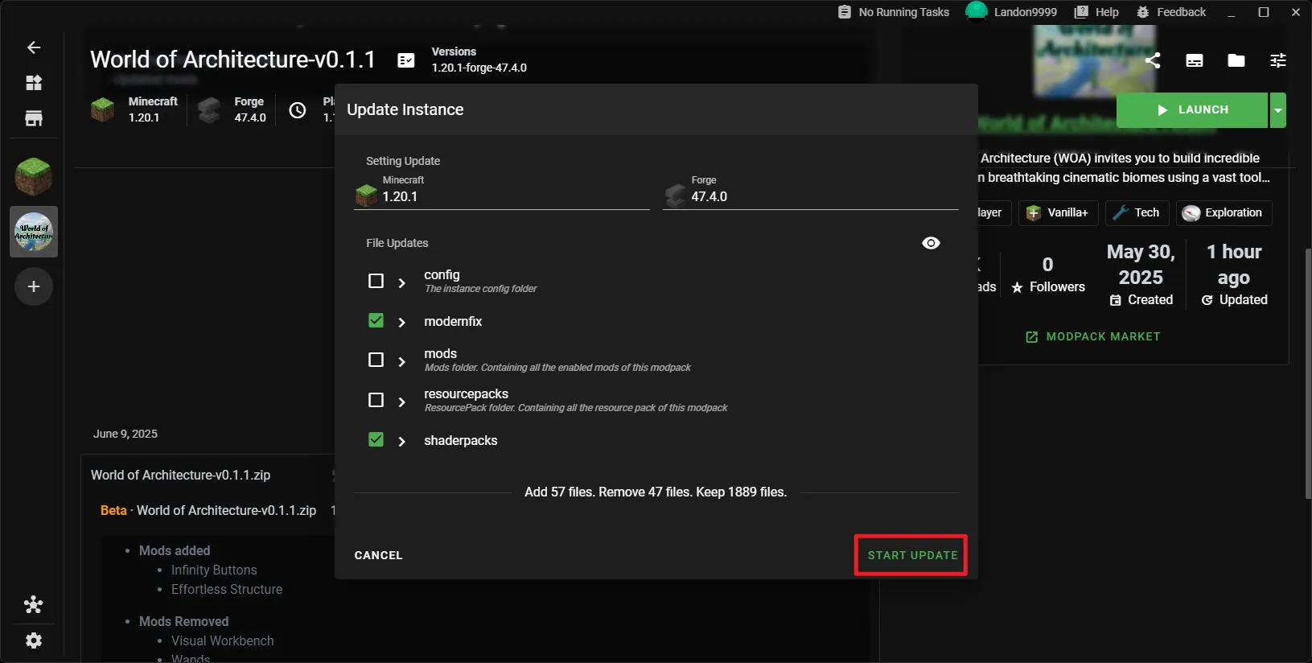Open the Launch button dropdown arrow
Image resolution: width=1312 pixels, height=663 pixels.
1277,110
